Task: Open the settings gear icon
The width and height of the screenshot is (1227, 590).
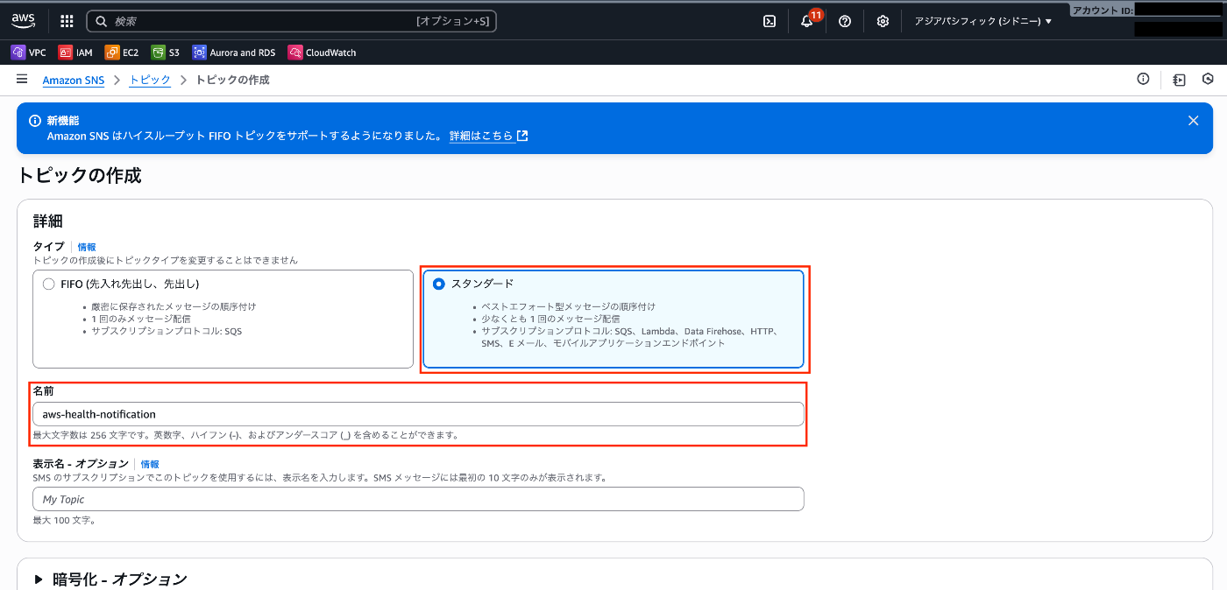Action: point(883,21)
